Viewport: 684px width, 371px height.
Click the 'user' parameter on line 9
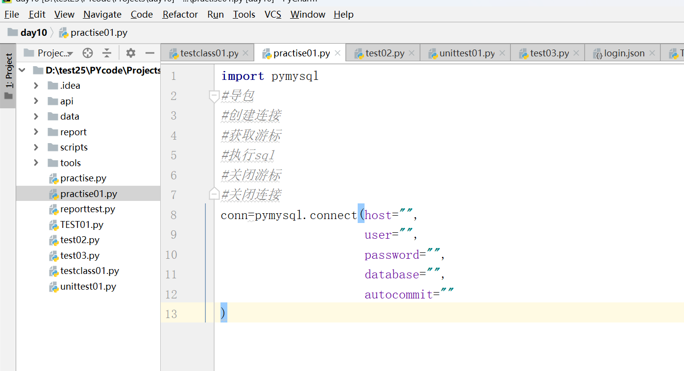tap(378, 235)
